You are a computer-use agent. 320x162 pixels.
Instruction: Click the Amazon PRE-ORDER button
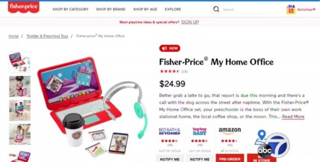click(x=230, y=158)
